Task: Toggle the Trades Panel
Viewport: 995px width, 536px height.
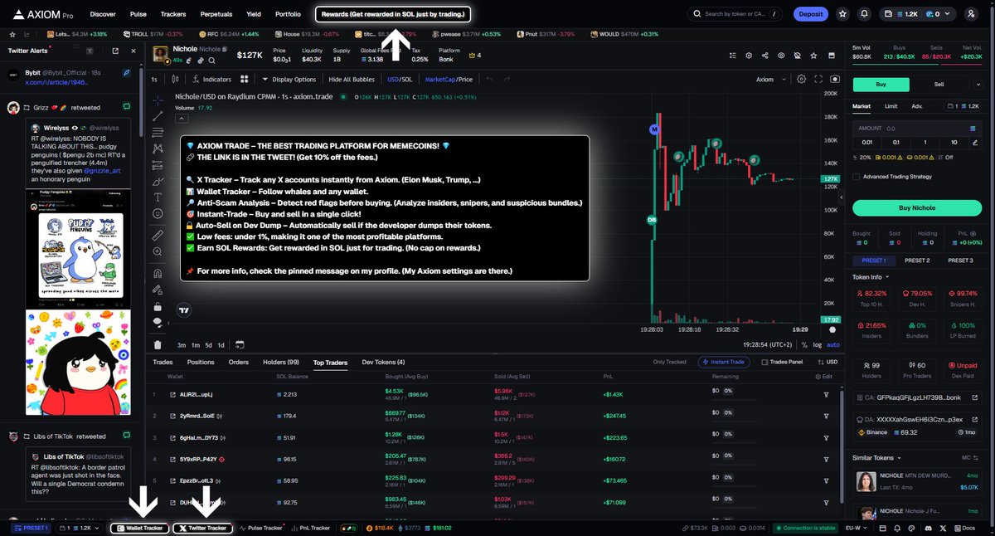Action: pyautogui.click(x=782, y=362)
